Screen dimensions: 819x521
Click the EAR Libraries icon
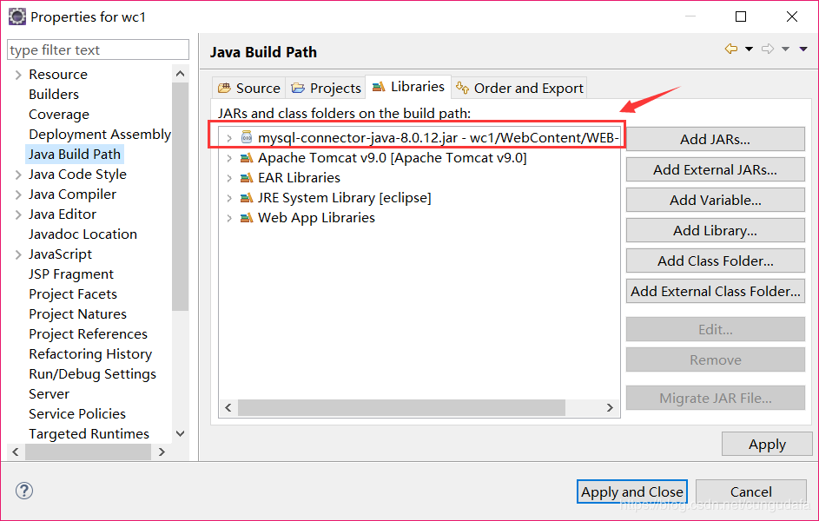(x=247, y=178)
